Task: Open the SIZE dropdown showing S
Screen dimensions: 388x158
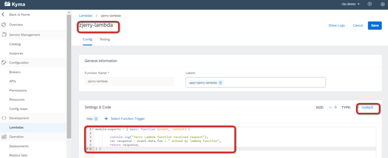Action: (333, 107)
